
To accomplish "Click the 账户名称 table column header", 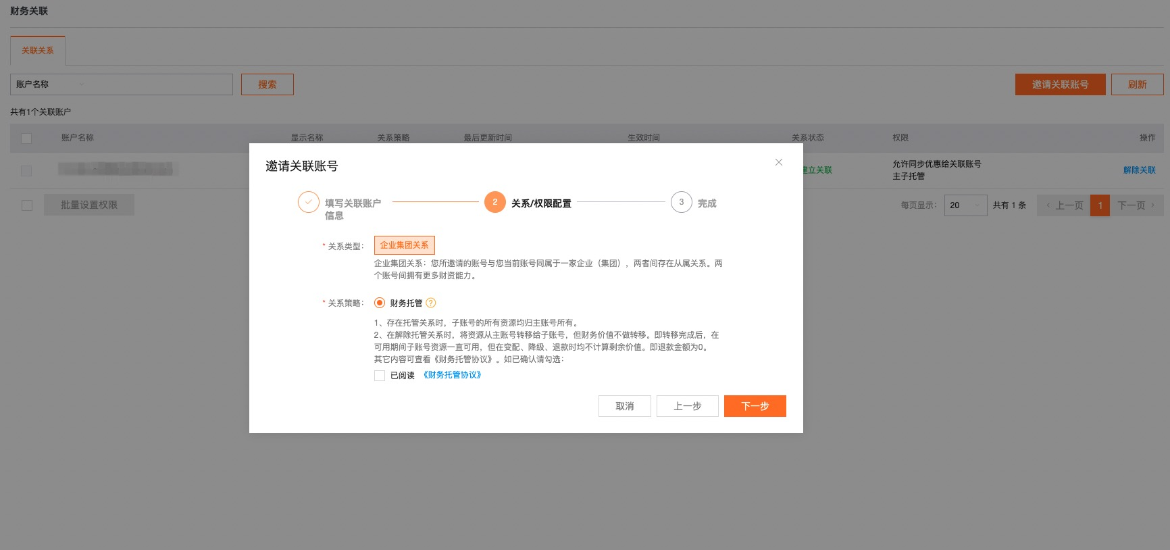I will [78, 138].
